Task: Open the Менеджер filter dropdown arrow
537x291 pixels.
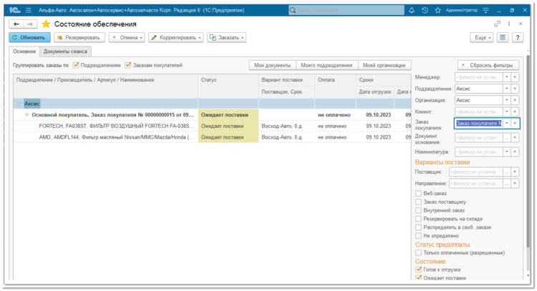Action: point(507,77)
